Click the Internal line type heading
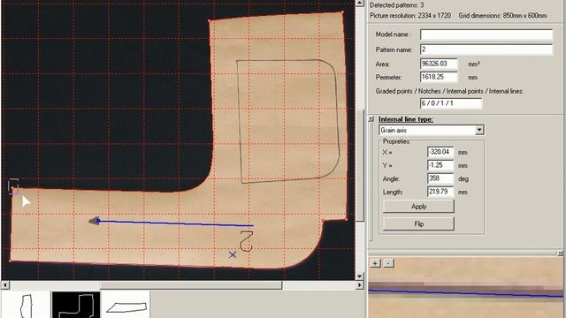This screenshot has width=566, height=318. (x=406, y=119)
